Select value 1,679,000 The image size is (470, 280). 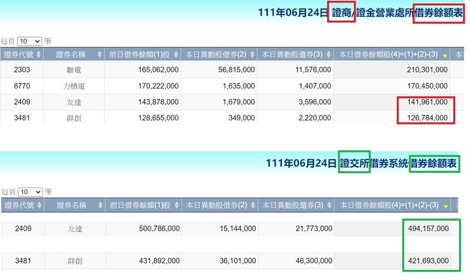239,102
